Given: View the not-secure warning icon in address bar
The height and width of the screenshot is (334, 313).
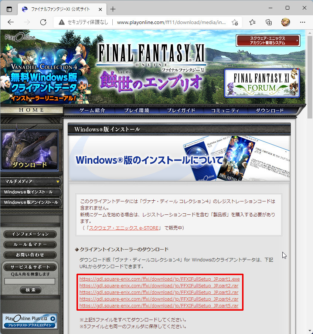Looking at the screenshot, I should click(x=62, y=22).
